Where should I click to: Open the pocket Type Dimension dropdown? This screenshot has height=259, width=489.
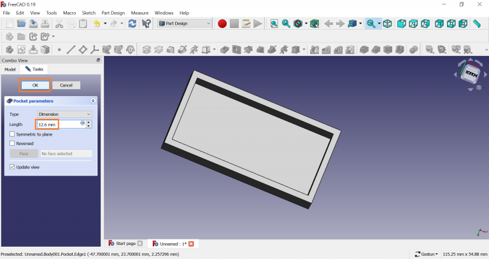pos(64,114)
